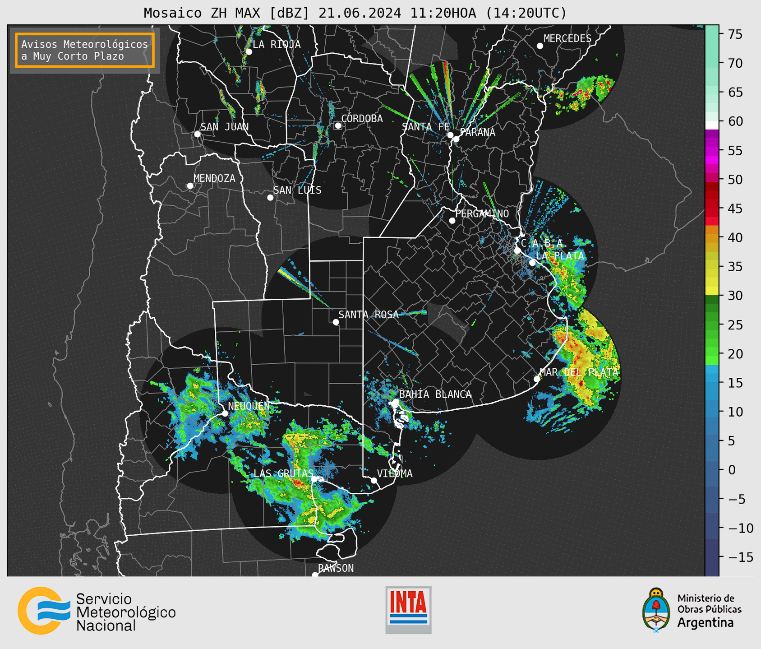
Task: Click the LA RIOJA city marker
Action: click(249, 52)
